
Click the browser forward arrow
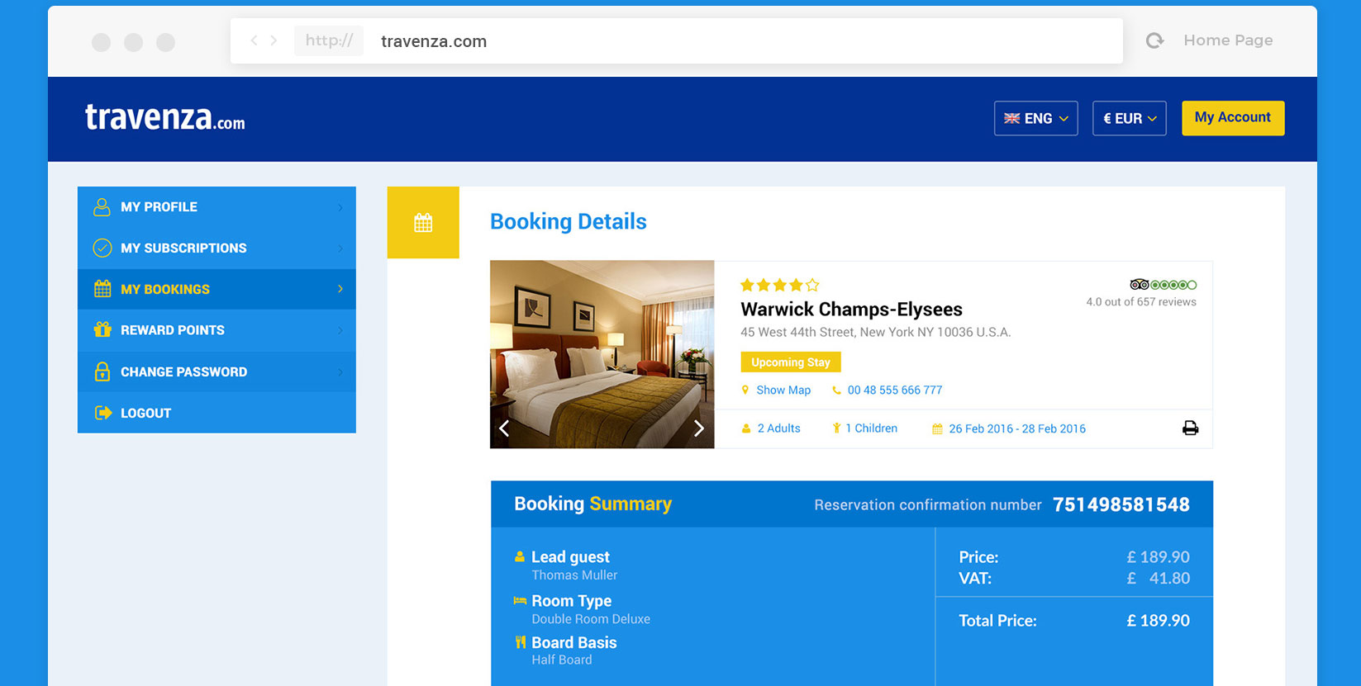(x=274, y=40)
